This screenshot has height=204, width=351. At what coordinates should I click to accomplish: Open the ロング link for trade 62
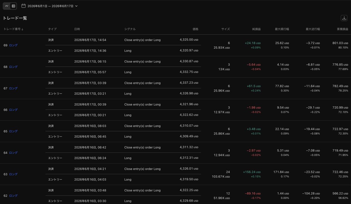(13, 196)
